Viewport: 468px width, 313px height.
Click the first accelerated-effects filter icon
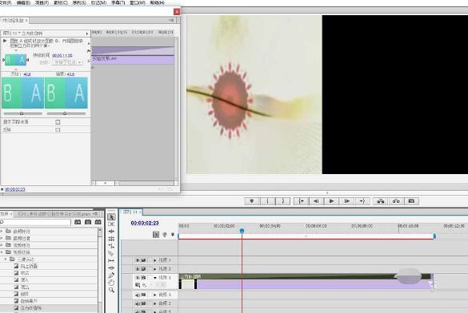coord(78,222)
